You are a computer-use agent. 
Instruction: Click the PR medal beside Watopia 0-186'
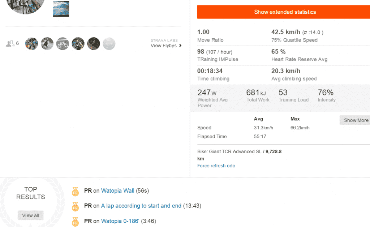[x=75, y=222]
